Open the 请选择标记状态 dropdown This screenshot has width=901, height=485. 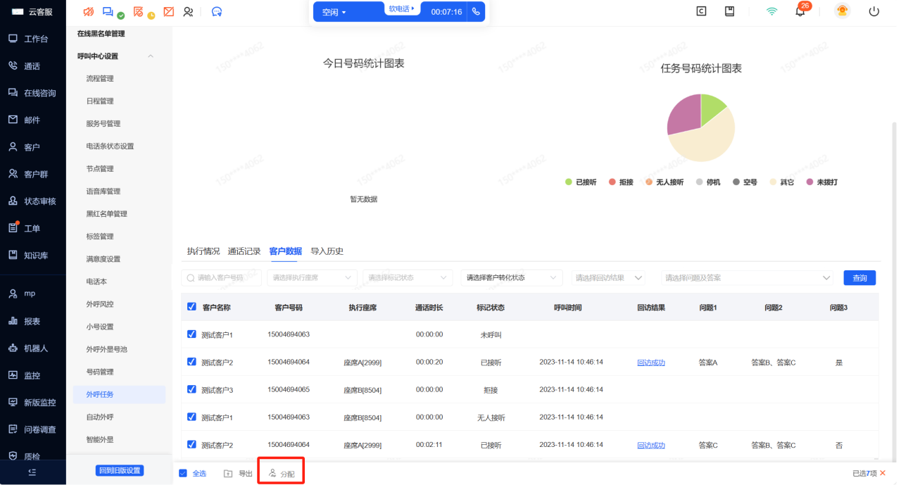tap(408, 278)
